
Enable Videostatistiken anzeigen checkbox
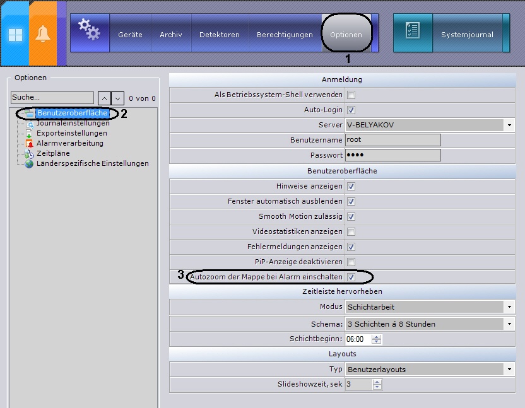click(x=351, y=231)
